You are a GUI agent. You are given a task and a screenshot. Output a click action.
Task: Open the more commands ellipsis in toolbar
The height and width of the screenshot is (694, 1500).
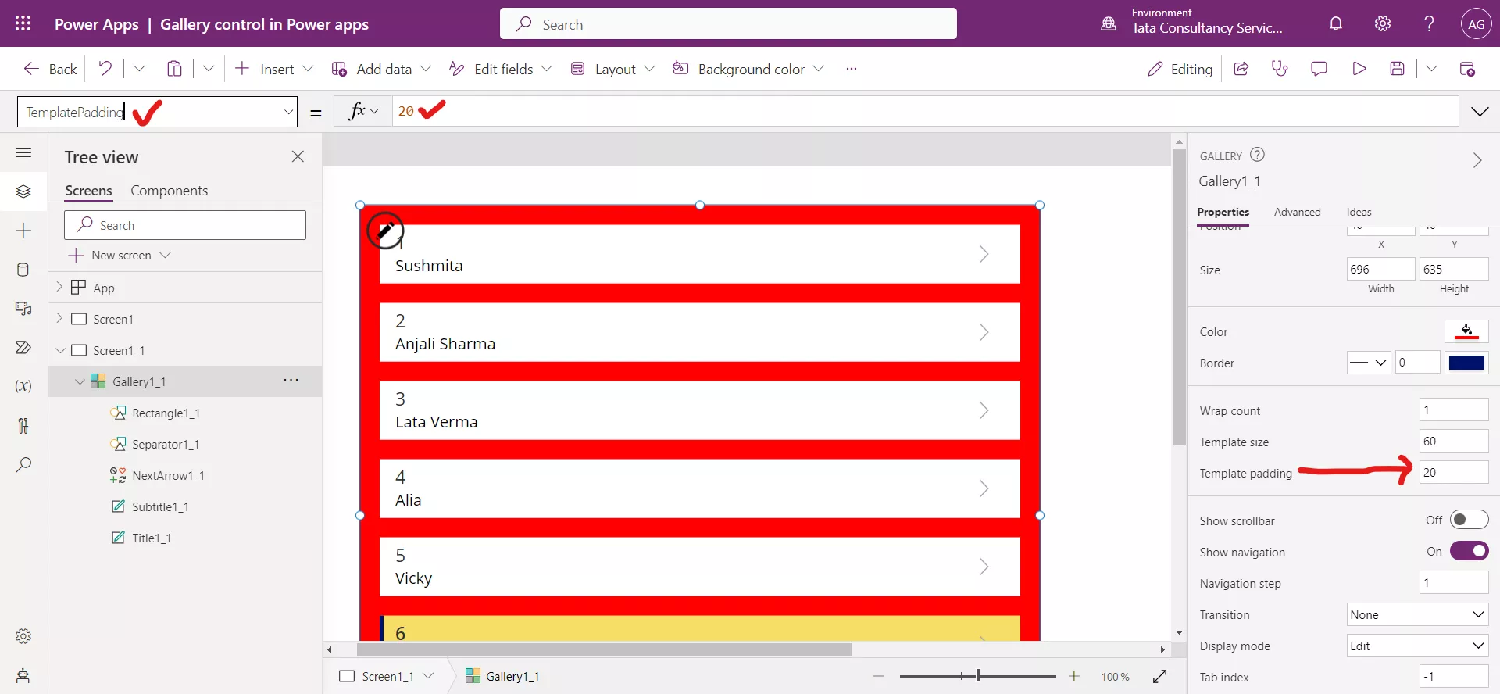point(852,69)
